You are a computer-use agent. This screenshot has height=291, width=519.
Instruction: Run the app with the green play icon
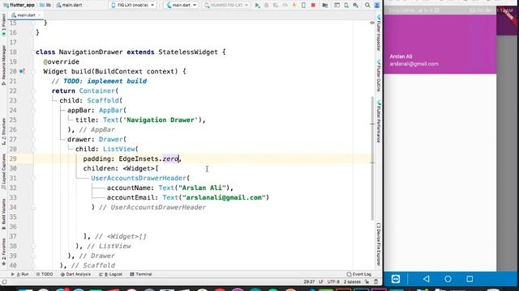coord(257,6)
